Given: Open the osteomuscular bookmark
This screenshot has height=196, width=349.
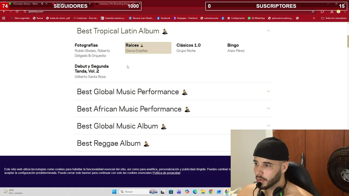Looking at the screenshot, I should click(209, 18).
